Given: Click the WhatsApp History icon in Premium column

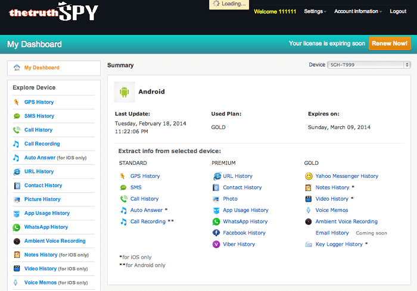Looking at the screenshot, I should point(217,221).
